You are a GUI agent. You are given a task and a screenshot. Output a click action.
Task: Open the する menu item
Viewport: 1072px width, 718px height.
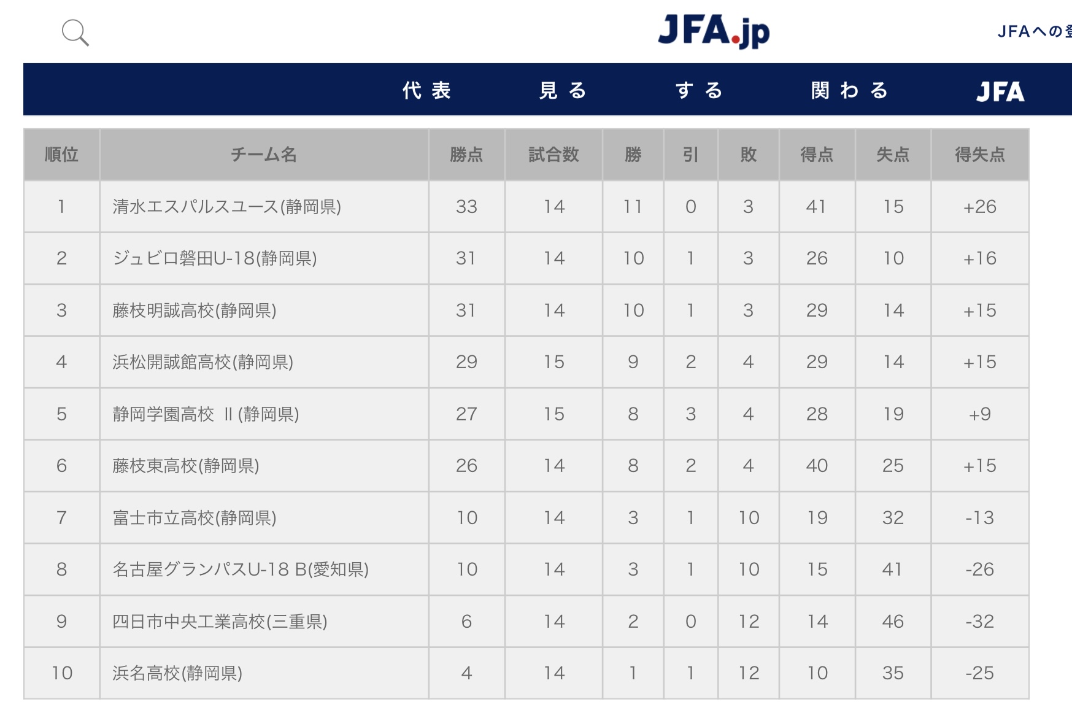click(x=700, y=90)
